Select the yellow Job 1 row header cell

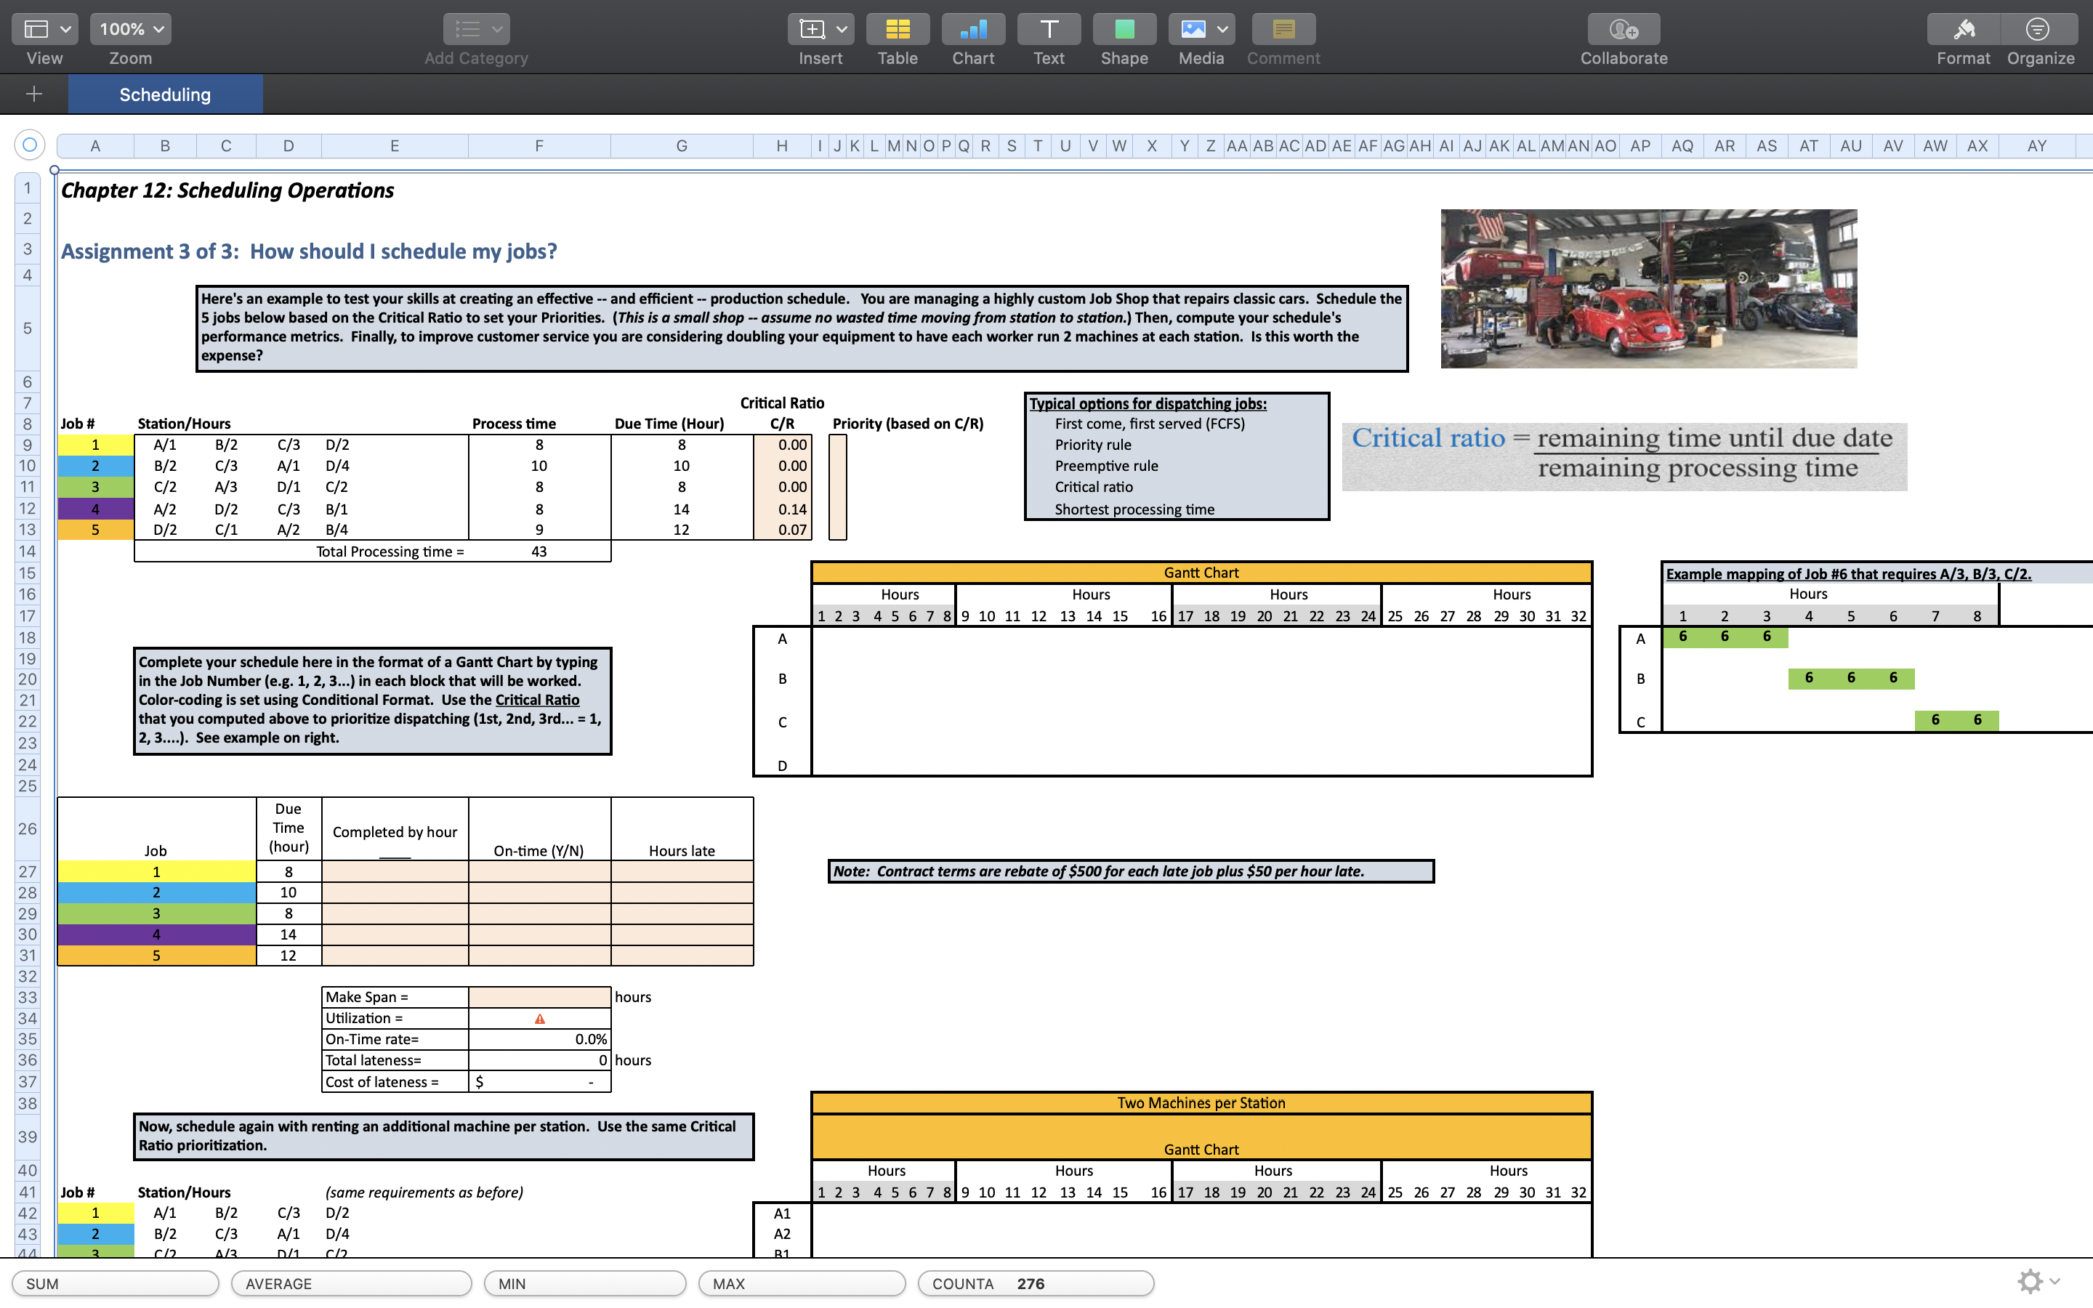click(95, 444)
